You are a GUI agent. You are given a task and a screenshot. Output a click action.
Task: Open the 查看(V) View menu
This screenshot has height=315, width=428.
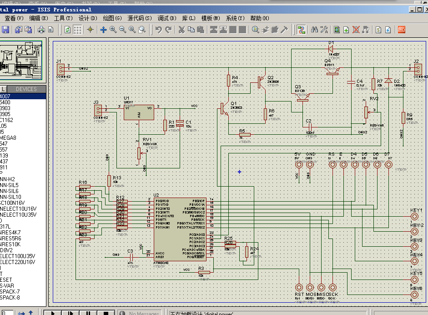pyautogui.click(x=14, y=18)
